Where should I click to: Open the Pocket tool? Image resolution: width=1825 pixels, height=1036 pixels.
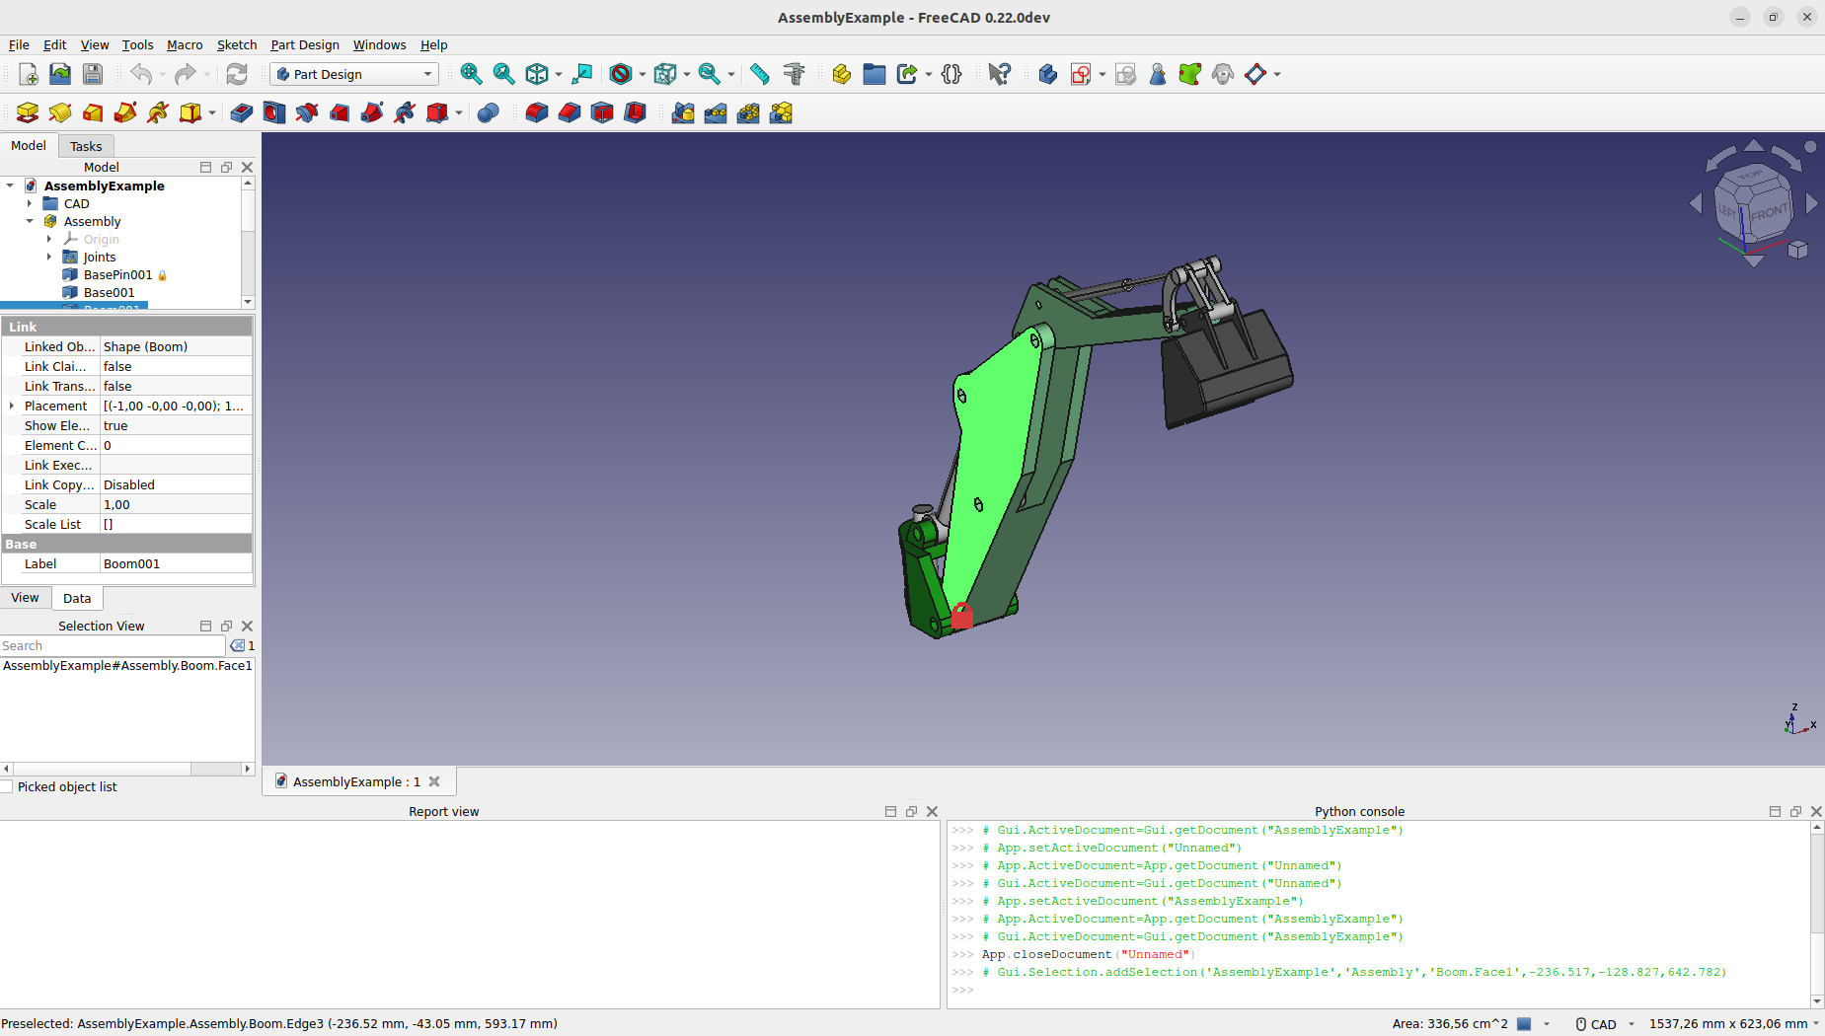(x=241, y=112)
